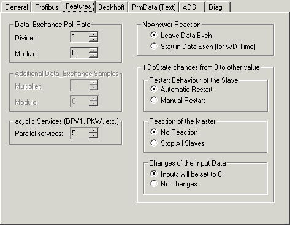Click the "NoAnswer-Reaction" group title
290x225 pixels.
(172, 25)
